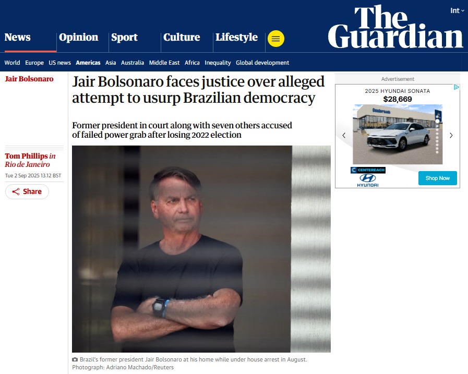This screenshot has height=374, width=468.
Task: Switch to the Culture section
Action: 182,38
